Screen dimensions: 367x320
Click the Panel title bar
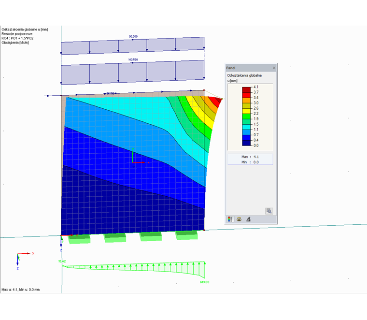(x=251, y=68)
